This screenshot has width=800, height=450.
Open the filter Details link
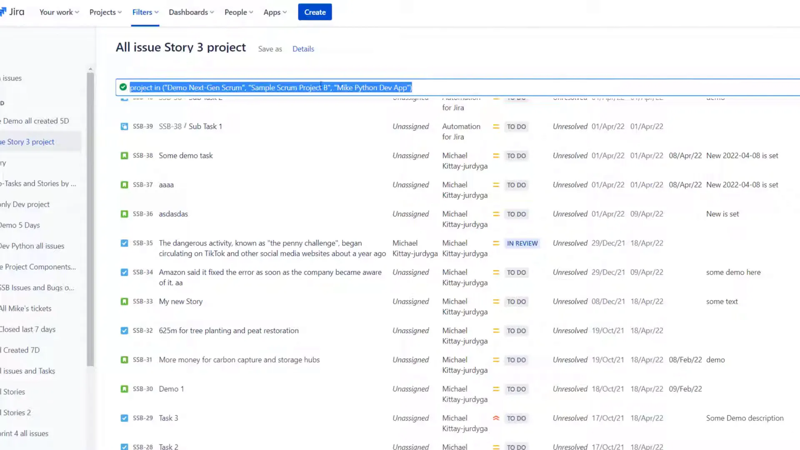click(303, 49)
